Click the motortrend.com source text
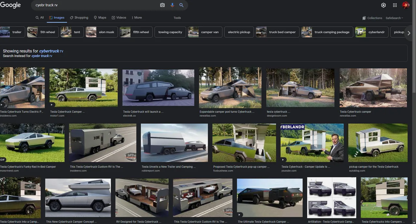 pos(9,171)
